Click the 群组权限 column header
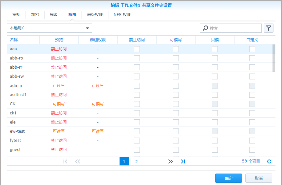282x185 pixels. click(98, 40)
